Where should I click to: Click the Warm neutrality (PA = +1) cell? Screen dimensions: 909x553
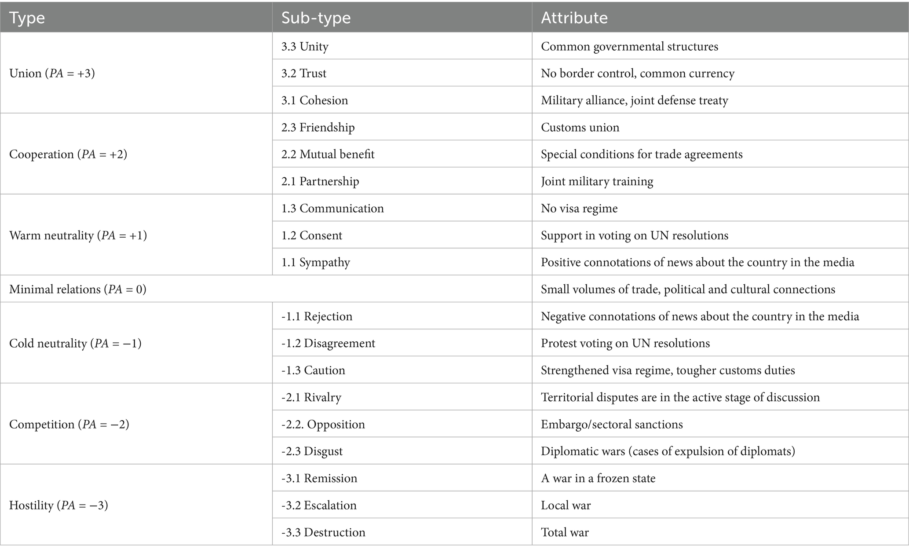[x=78, y=235]
